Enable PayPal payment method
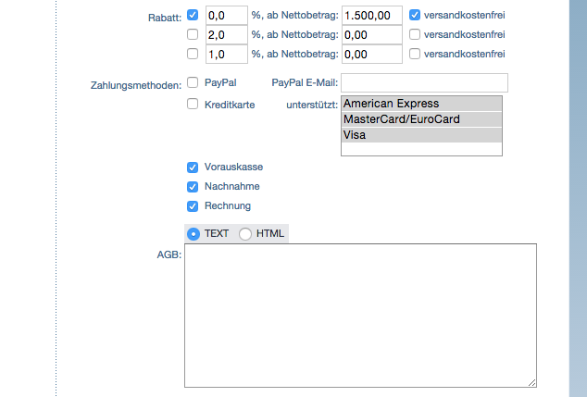The height and width of the screenshot is (397, 587). click(193, 82)
